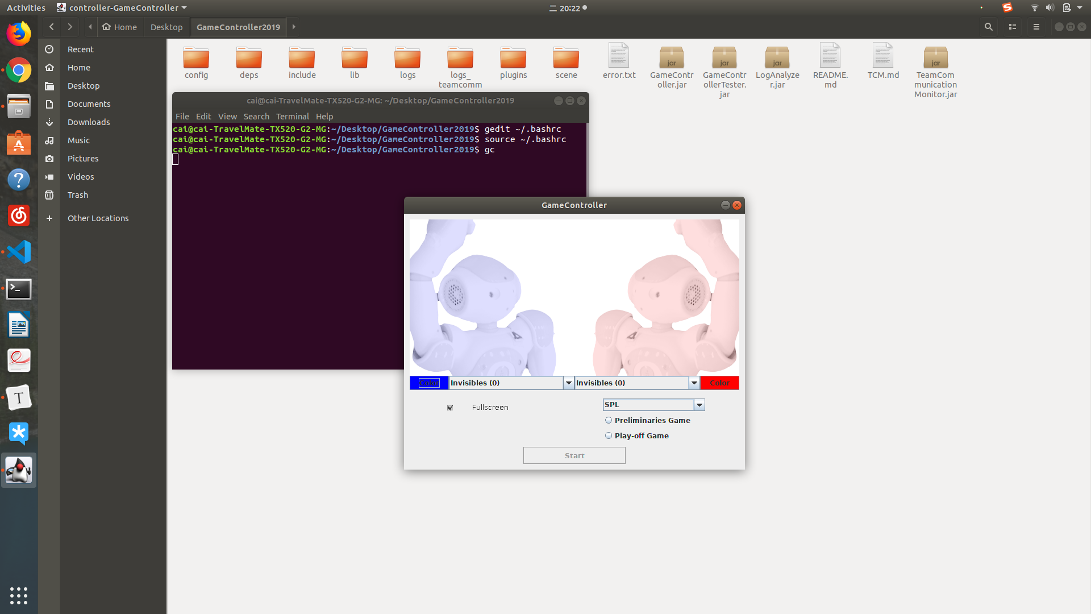The width and height of the screenshot is (1091, 614).
Task: Expand the left Invisibles team dropdown
Action: (568, 383)
